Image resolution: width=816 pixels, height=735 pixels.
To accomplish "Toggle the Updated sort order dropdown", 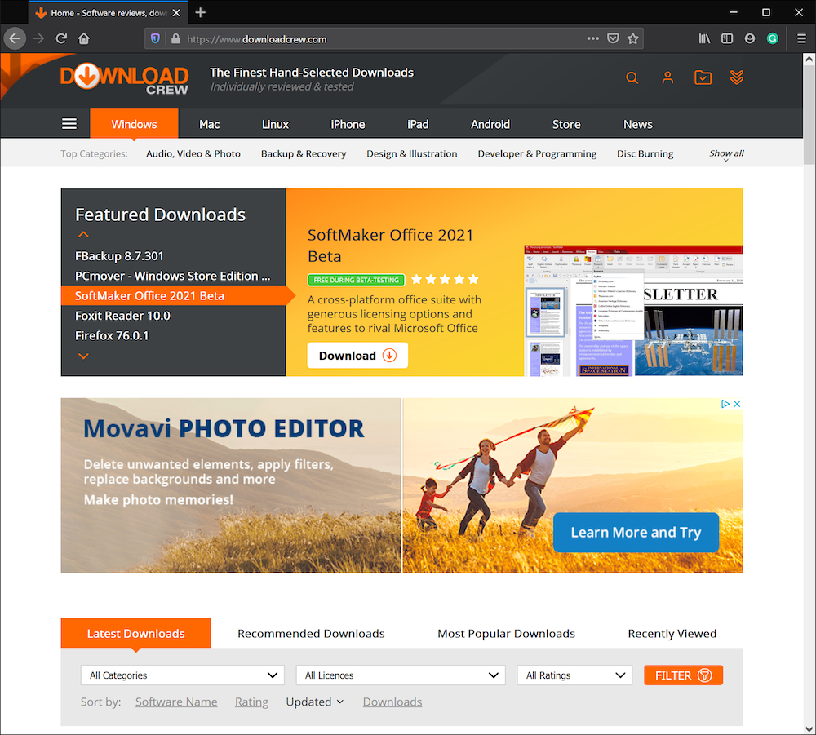I will [315, 702].
